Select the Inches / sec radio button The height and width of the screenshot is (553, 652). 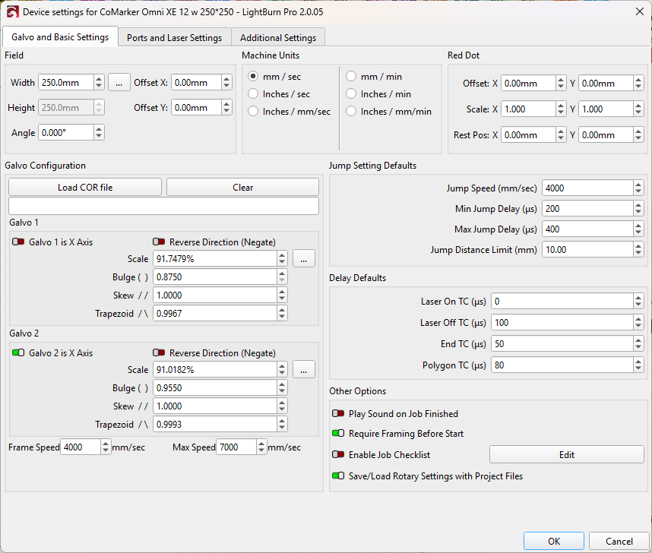click(x=254, y=94)
